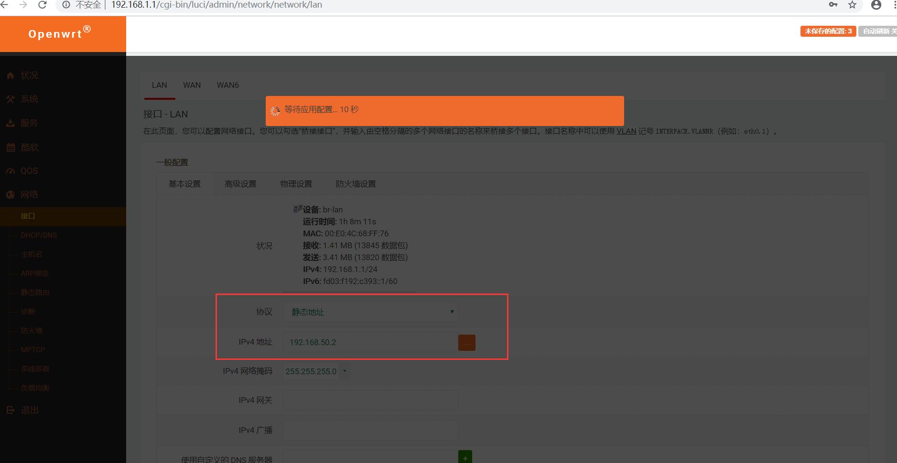The width and height of the screenshot is (897, 463).
Task: Switch to the 物理设置 tab
Action: [x=296, y=184]
